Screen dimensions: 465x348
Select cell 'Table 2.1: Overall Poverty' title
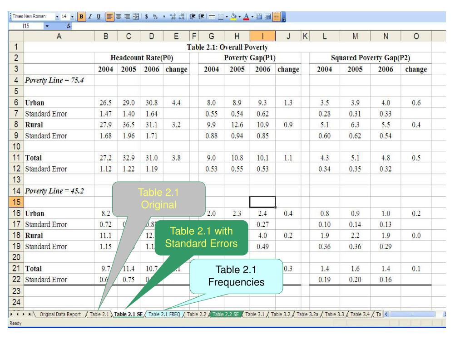[x=228, y=47]
